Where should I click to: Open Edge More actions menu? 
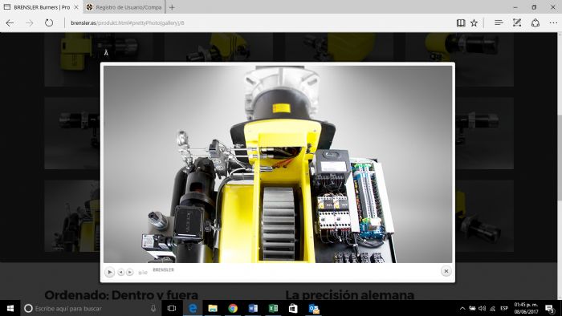553,23
